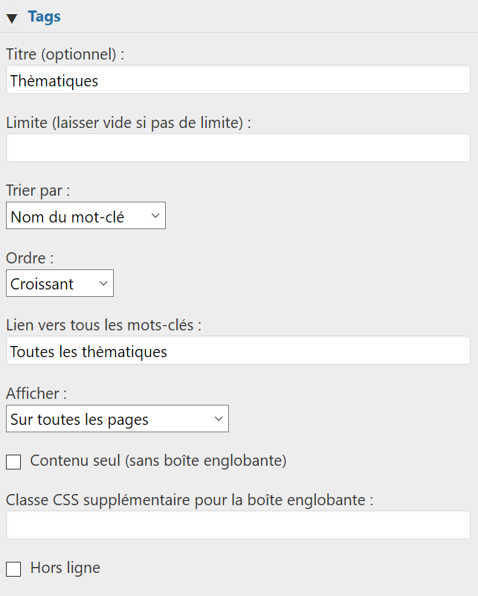Focus the Titre field containing Thèmatiques

[238, 80]
